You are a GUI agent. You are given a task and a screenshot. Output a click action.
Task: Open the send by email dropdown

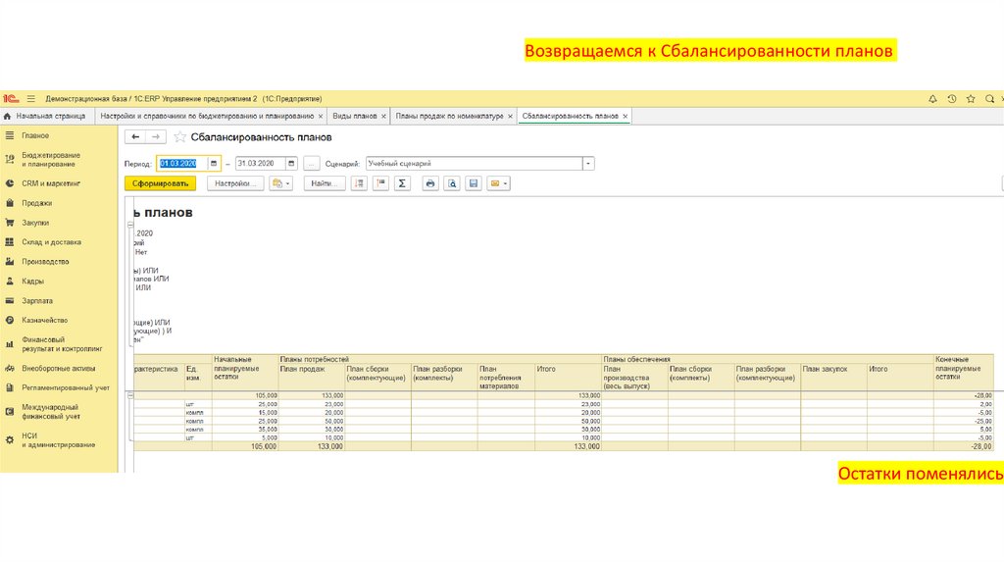click(x=499, y=183)
